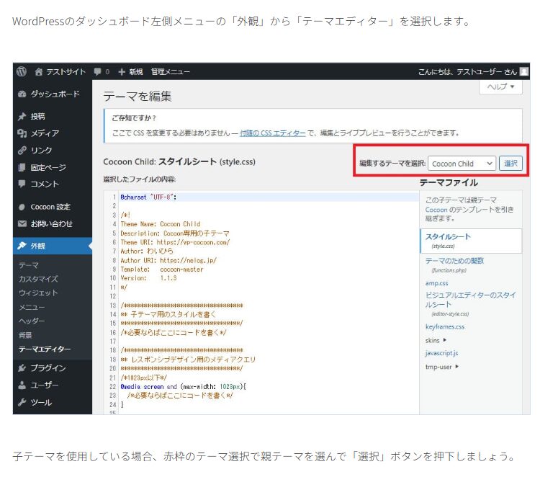Expand the tmp-user folder in theme files

click(441, 367)
